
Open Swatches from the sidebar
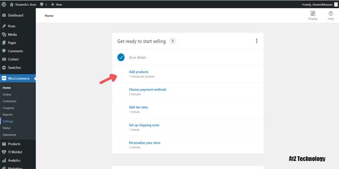14,68
